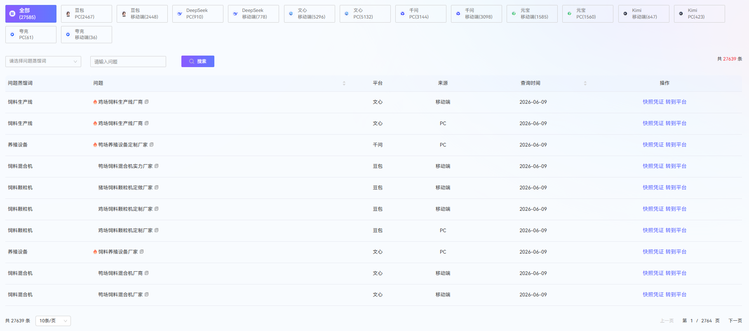This screenshot has width=749, height=331.
Task: Open the 请选择问题蒸馏词 dropdown
Action: click(x=43, y=61)
